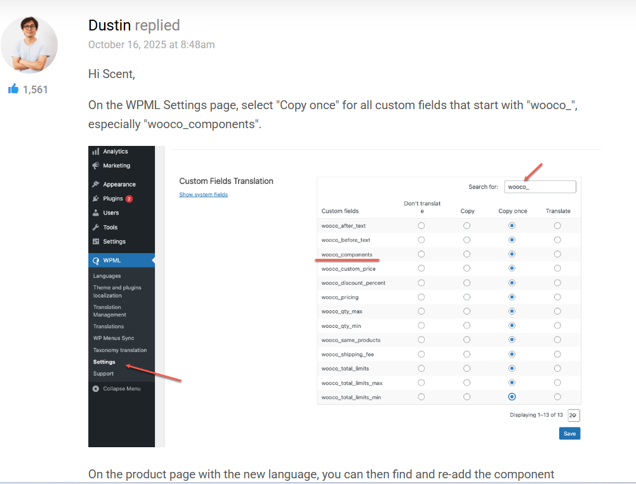The width and height of the screenshot is (636, 484).
Task: Click the Marketing menu label
Action: [x=116, y=166]
